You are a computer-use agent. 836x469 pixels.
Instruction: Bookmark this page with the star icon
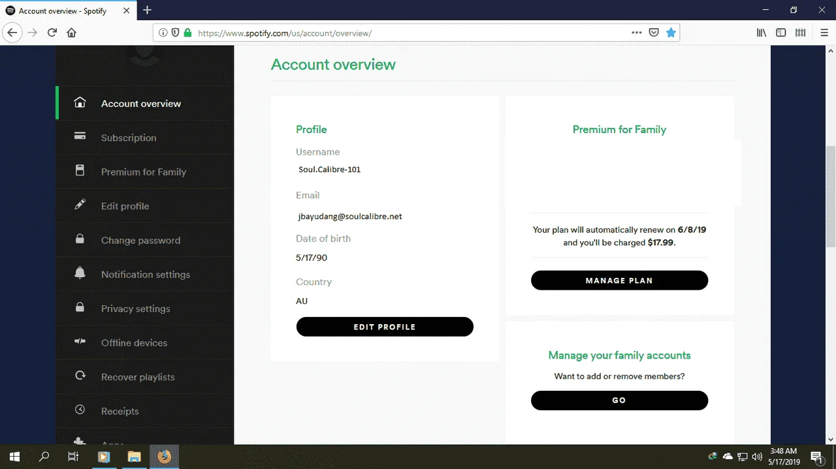671,33
